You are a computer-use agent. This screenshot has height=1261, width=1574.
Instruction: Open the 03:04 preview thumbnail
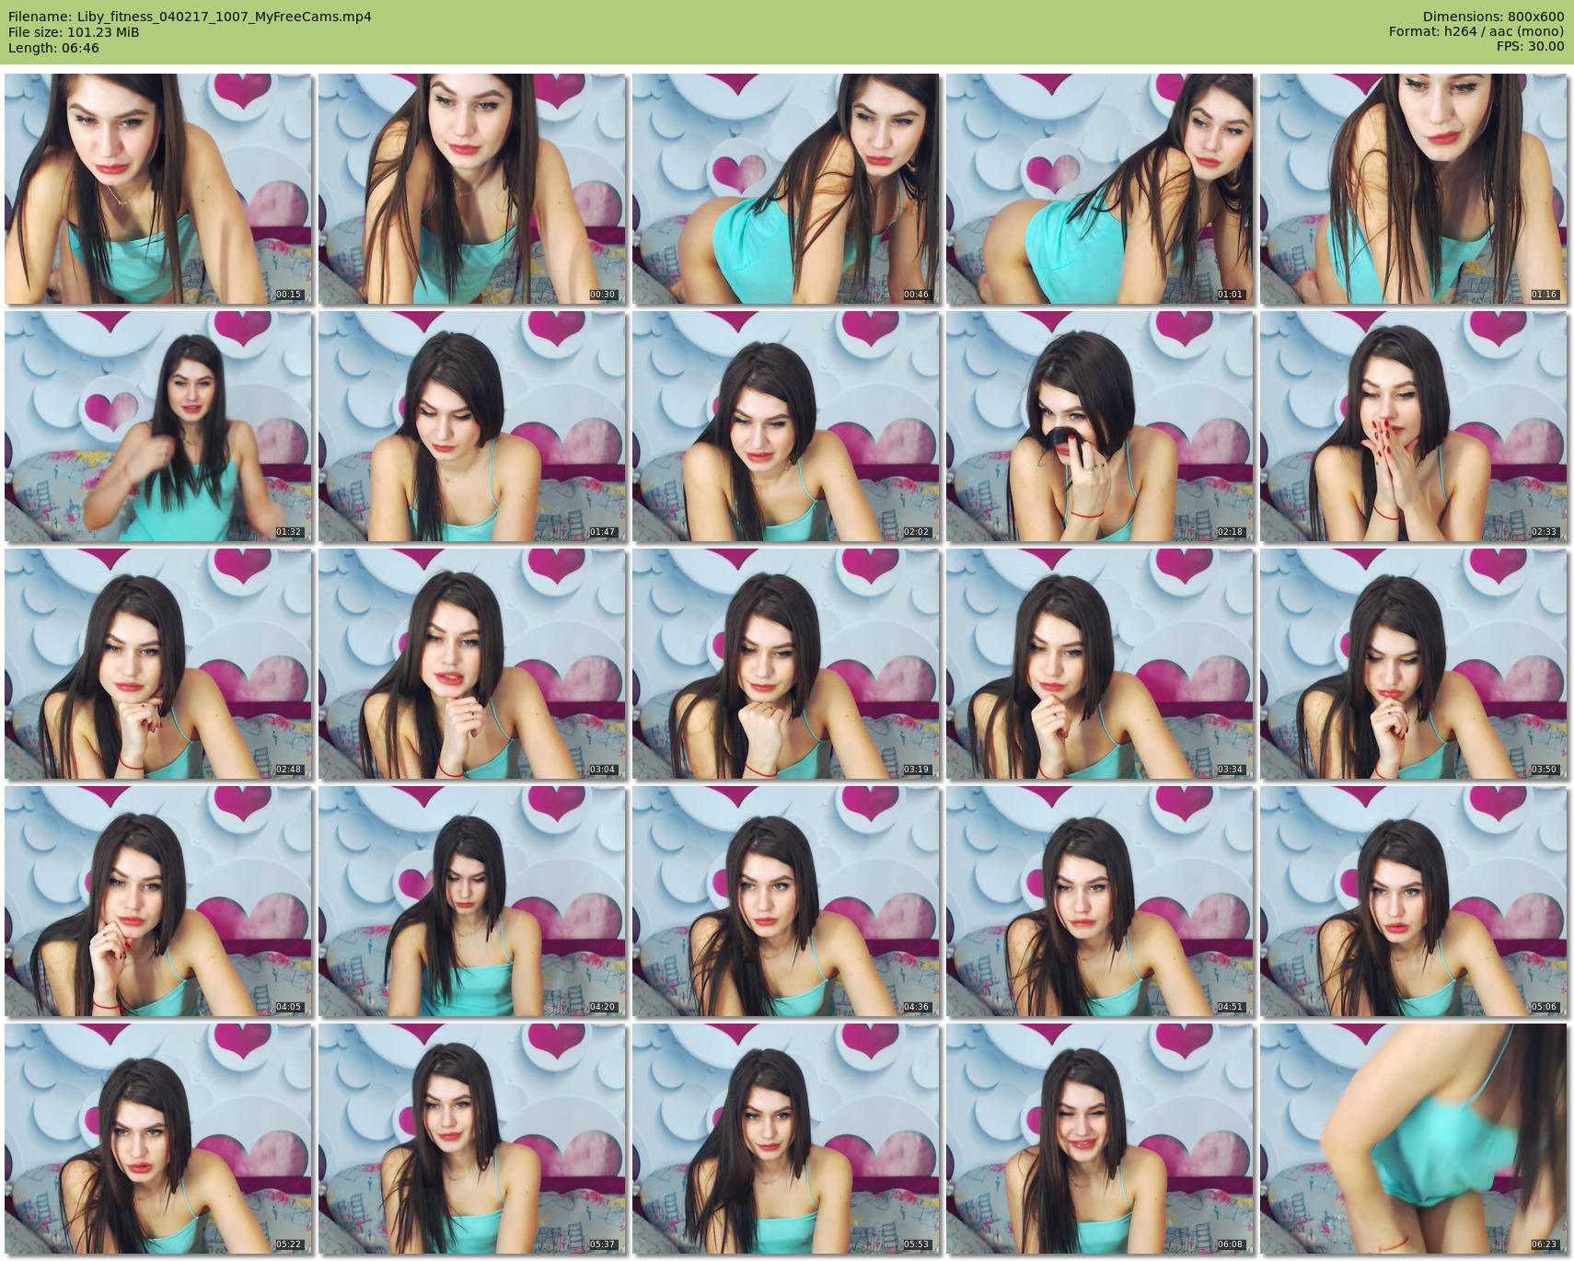tap(472, 664)
